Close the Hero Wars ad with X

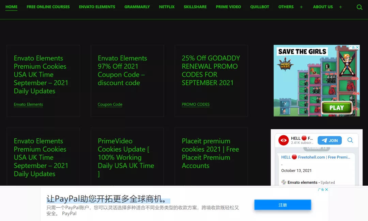pos(357,47)
